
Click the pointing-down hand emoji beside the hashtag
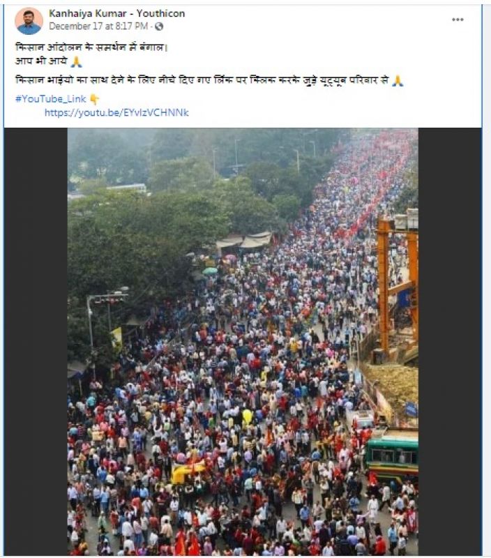click(x=95, y=99)
